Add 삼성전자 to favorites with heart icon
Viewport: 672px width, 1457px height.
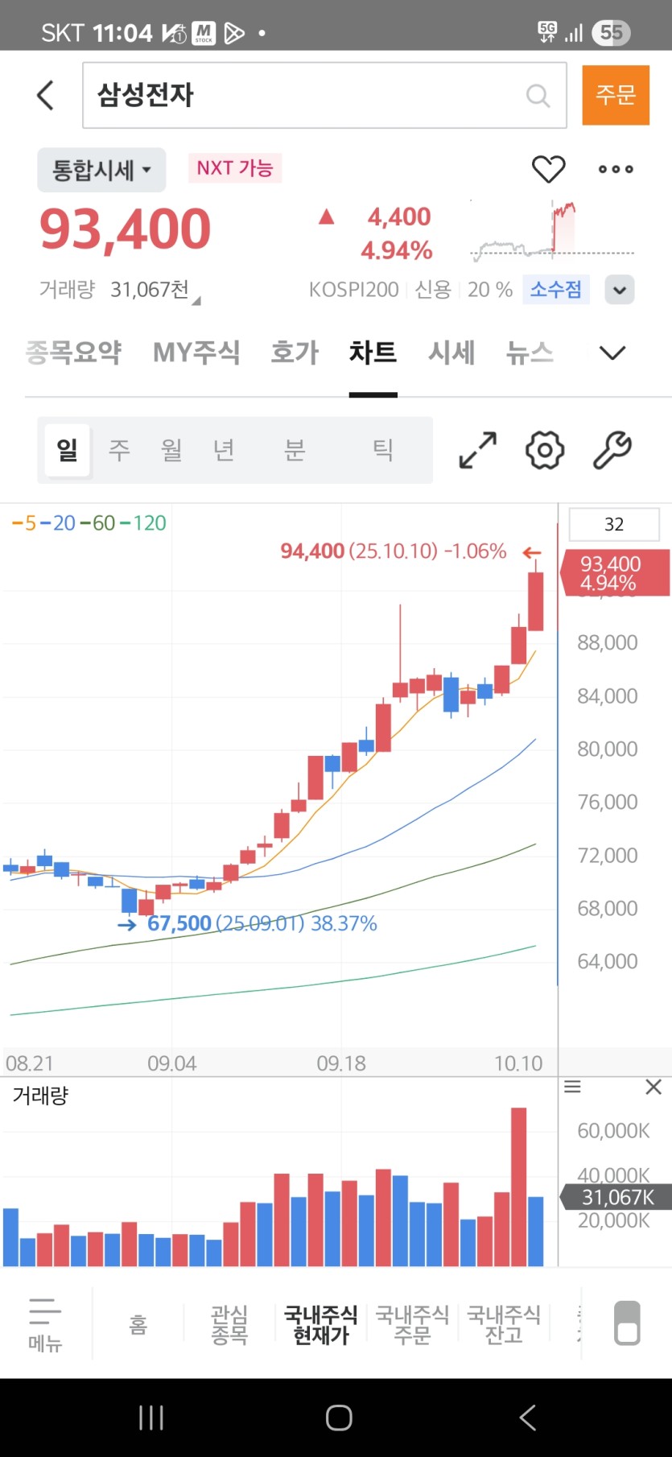[548, 169]
